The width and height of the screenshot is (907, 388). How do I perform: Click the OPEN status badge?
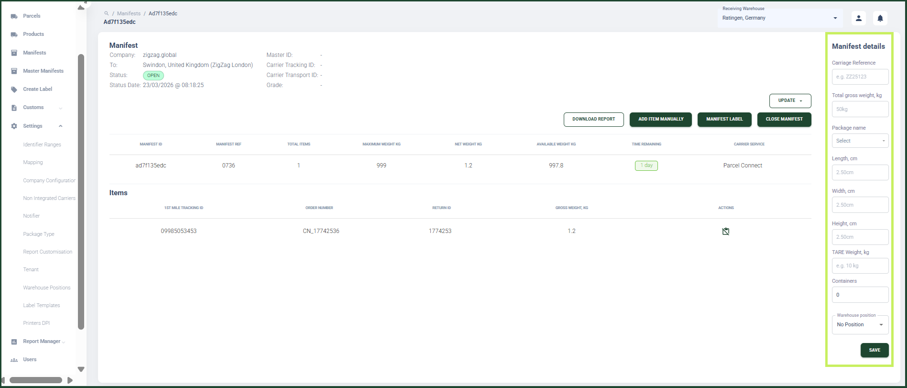[153, 76]
